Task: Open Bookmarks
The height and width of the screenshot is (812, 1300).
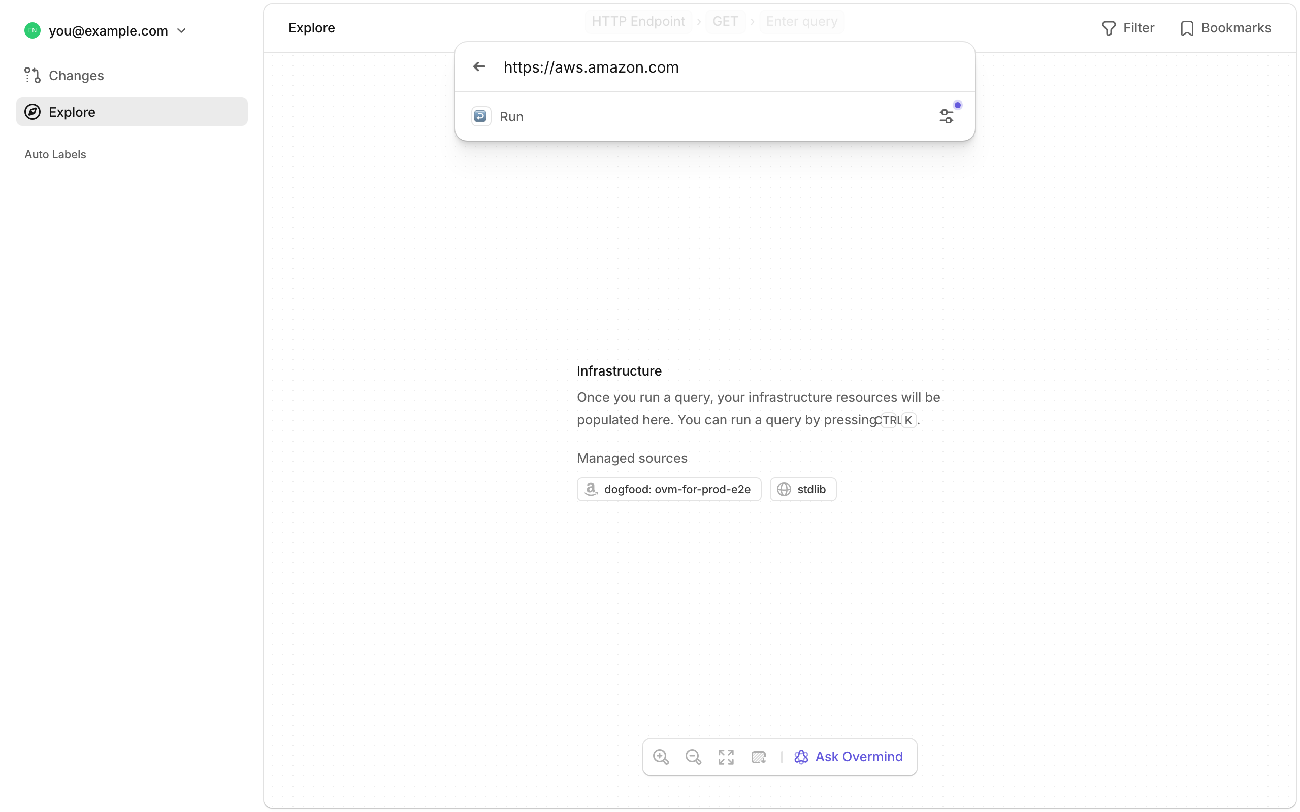Action: click(1226, 28)
